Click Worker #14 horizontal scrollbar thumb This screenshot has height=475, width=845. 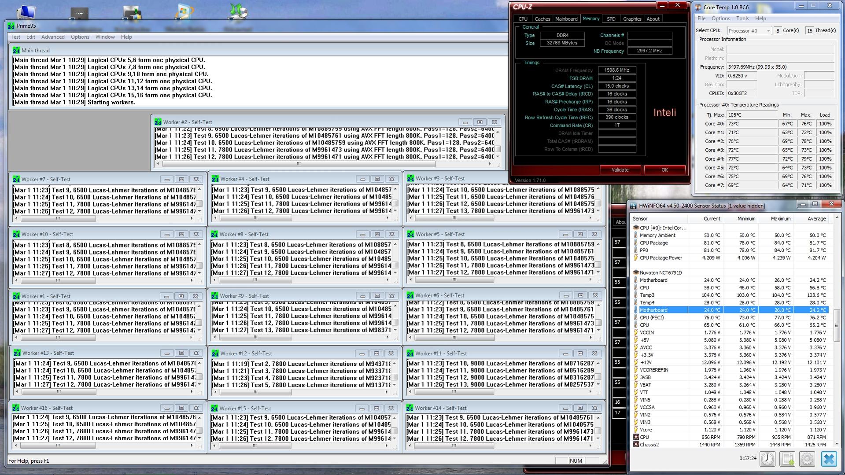point(454,446)
